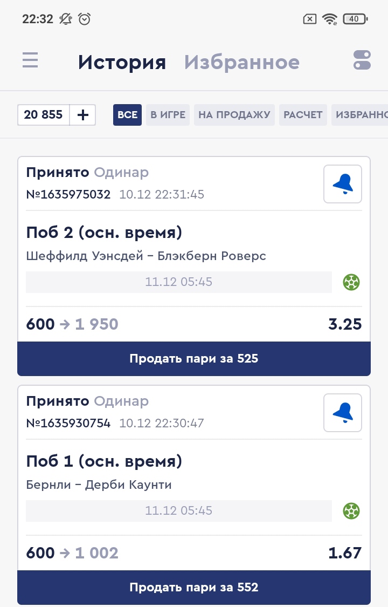Screen dimensions: 388x607
Task: Tap the plus icon to deposit
Action: pyautogui.click(x=82, y=115)
